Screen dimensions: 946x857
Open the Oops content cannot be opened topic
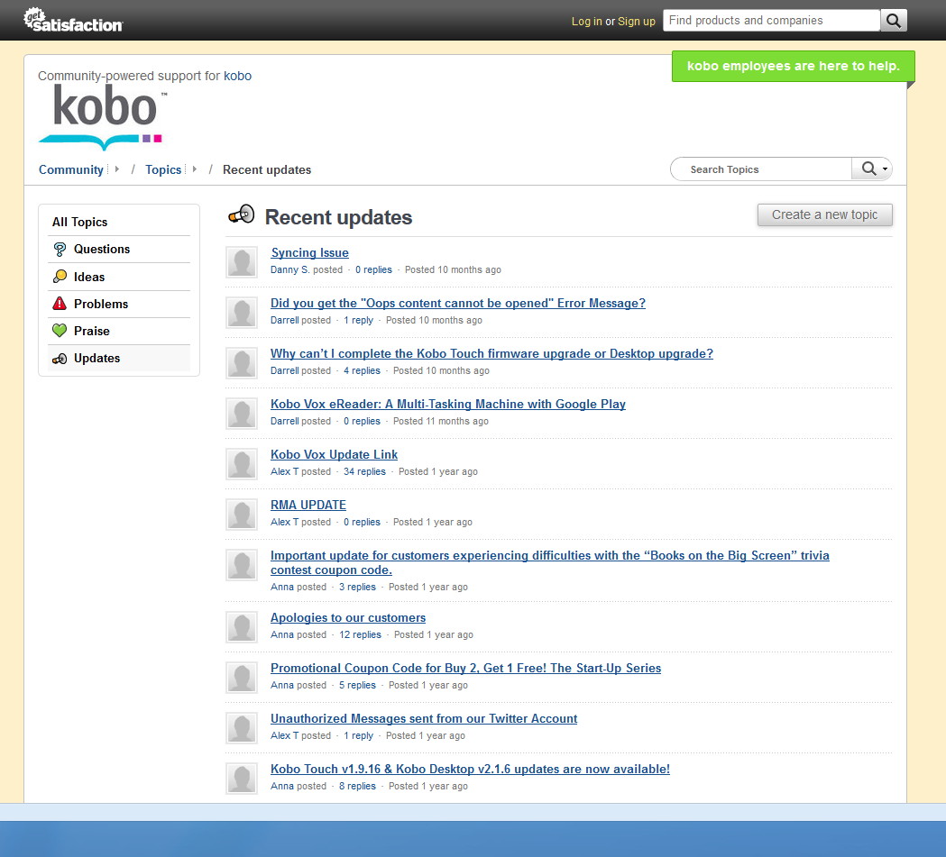(458, 303)
